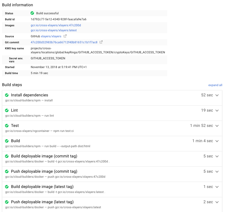Expand Push deployable image (commit tag) chevron
Image resolution: width=225 pixels, height=212 pixels.
[x=217, y=172]
